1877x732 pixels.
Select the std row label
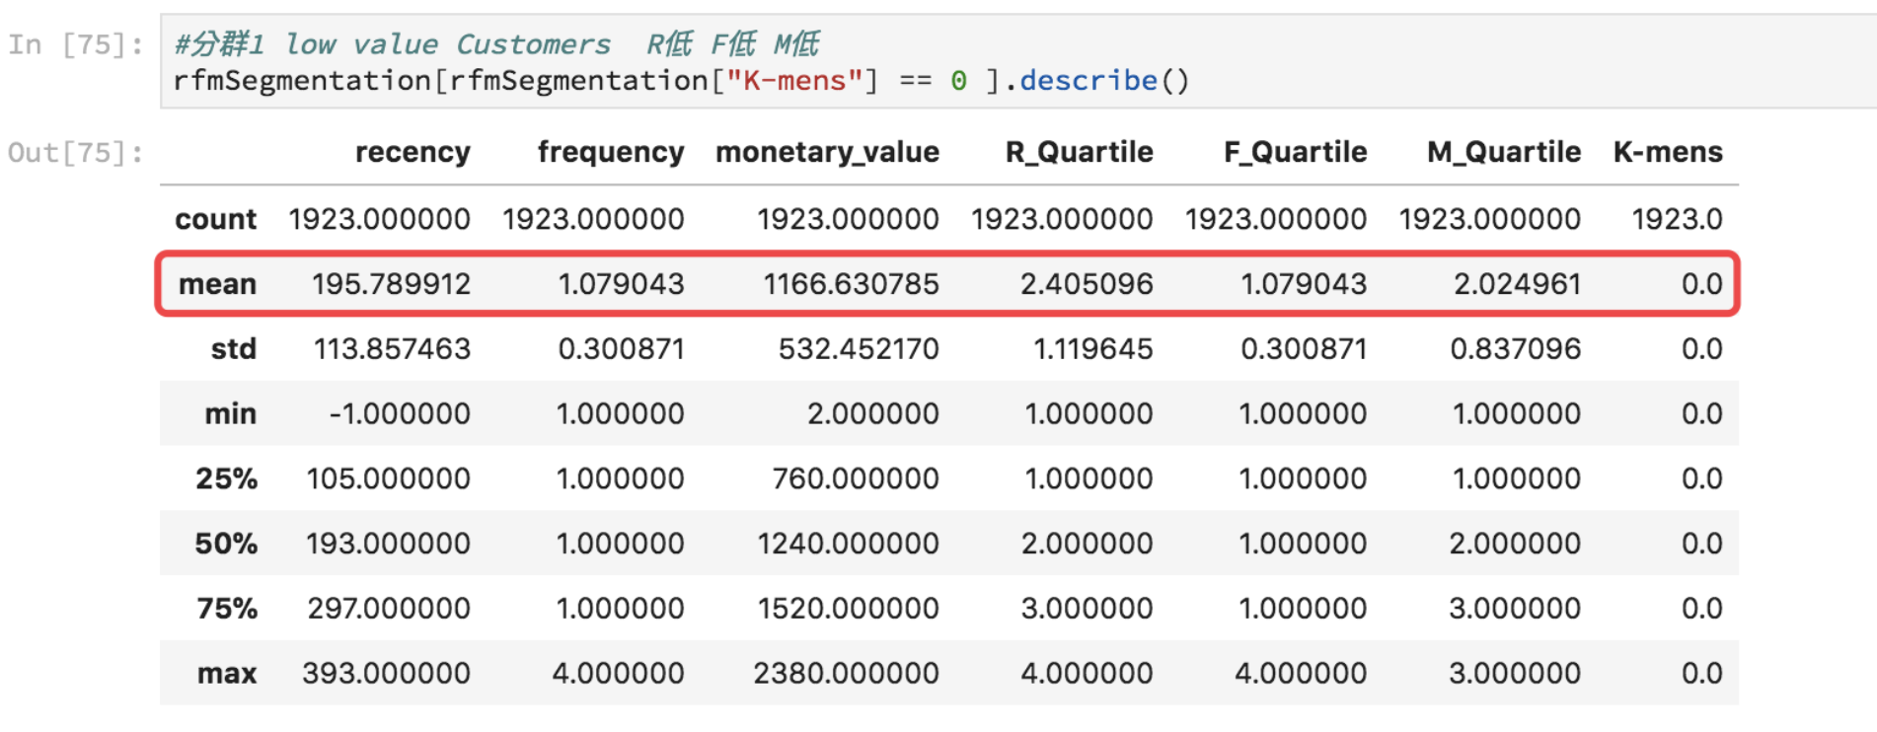click(x=234, y=349)
